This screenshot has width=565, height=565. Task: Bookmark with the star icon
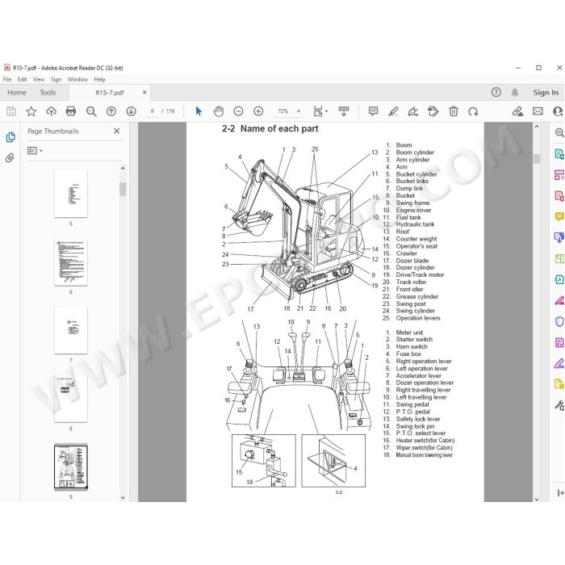coord(31,111)
